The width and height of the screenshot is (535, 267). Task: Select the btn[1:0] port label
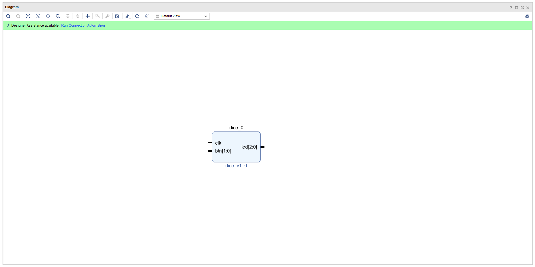[223, 151]
